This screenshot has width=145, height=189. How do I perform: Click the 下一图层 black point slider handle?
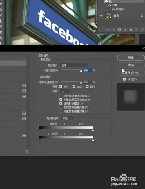(39, 140)
